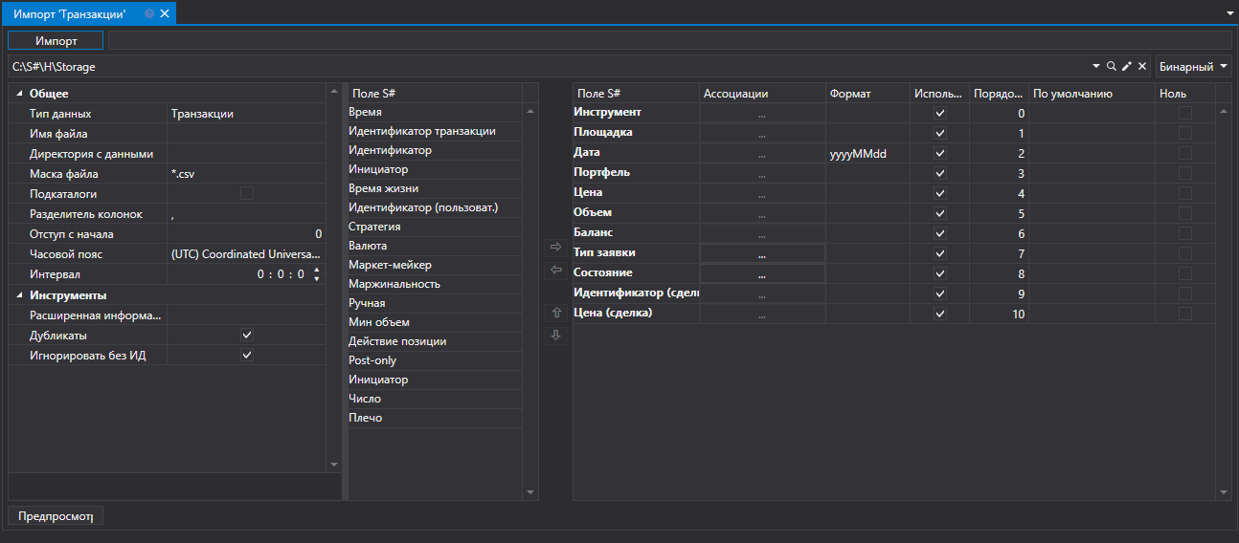The width and height of the screenshot is (1239, 543).
Task: Select Post-only in field list
Action: (434, 360)
